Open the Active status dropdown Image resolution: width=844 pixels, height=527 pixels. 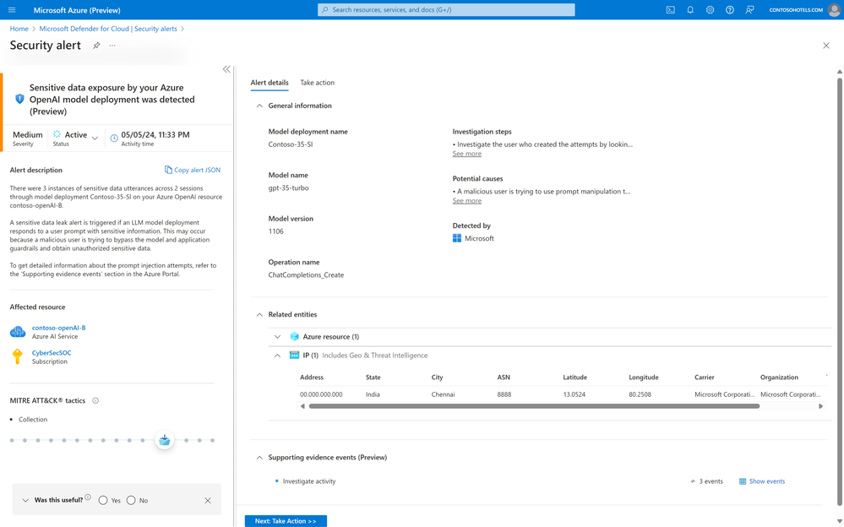coord(95,139)
